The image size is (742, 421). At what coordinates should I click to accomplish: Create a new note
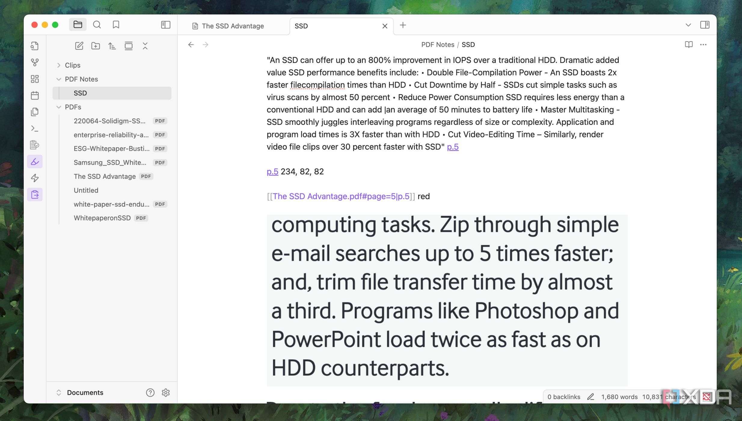click(79, 46)
